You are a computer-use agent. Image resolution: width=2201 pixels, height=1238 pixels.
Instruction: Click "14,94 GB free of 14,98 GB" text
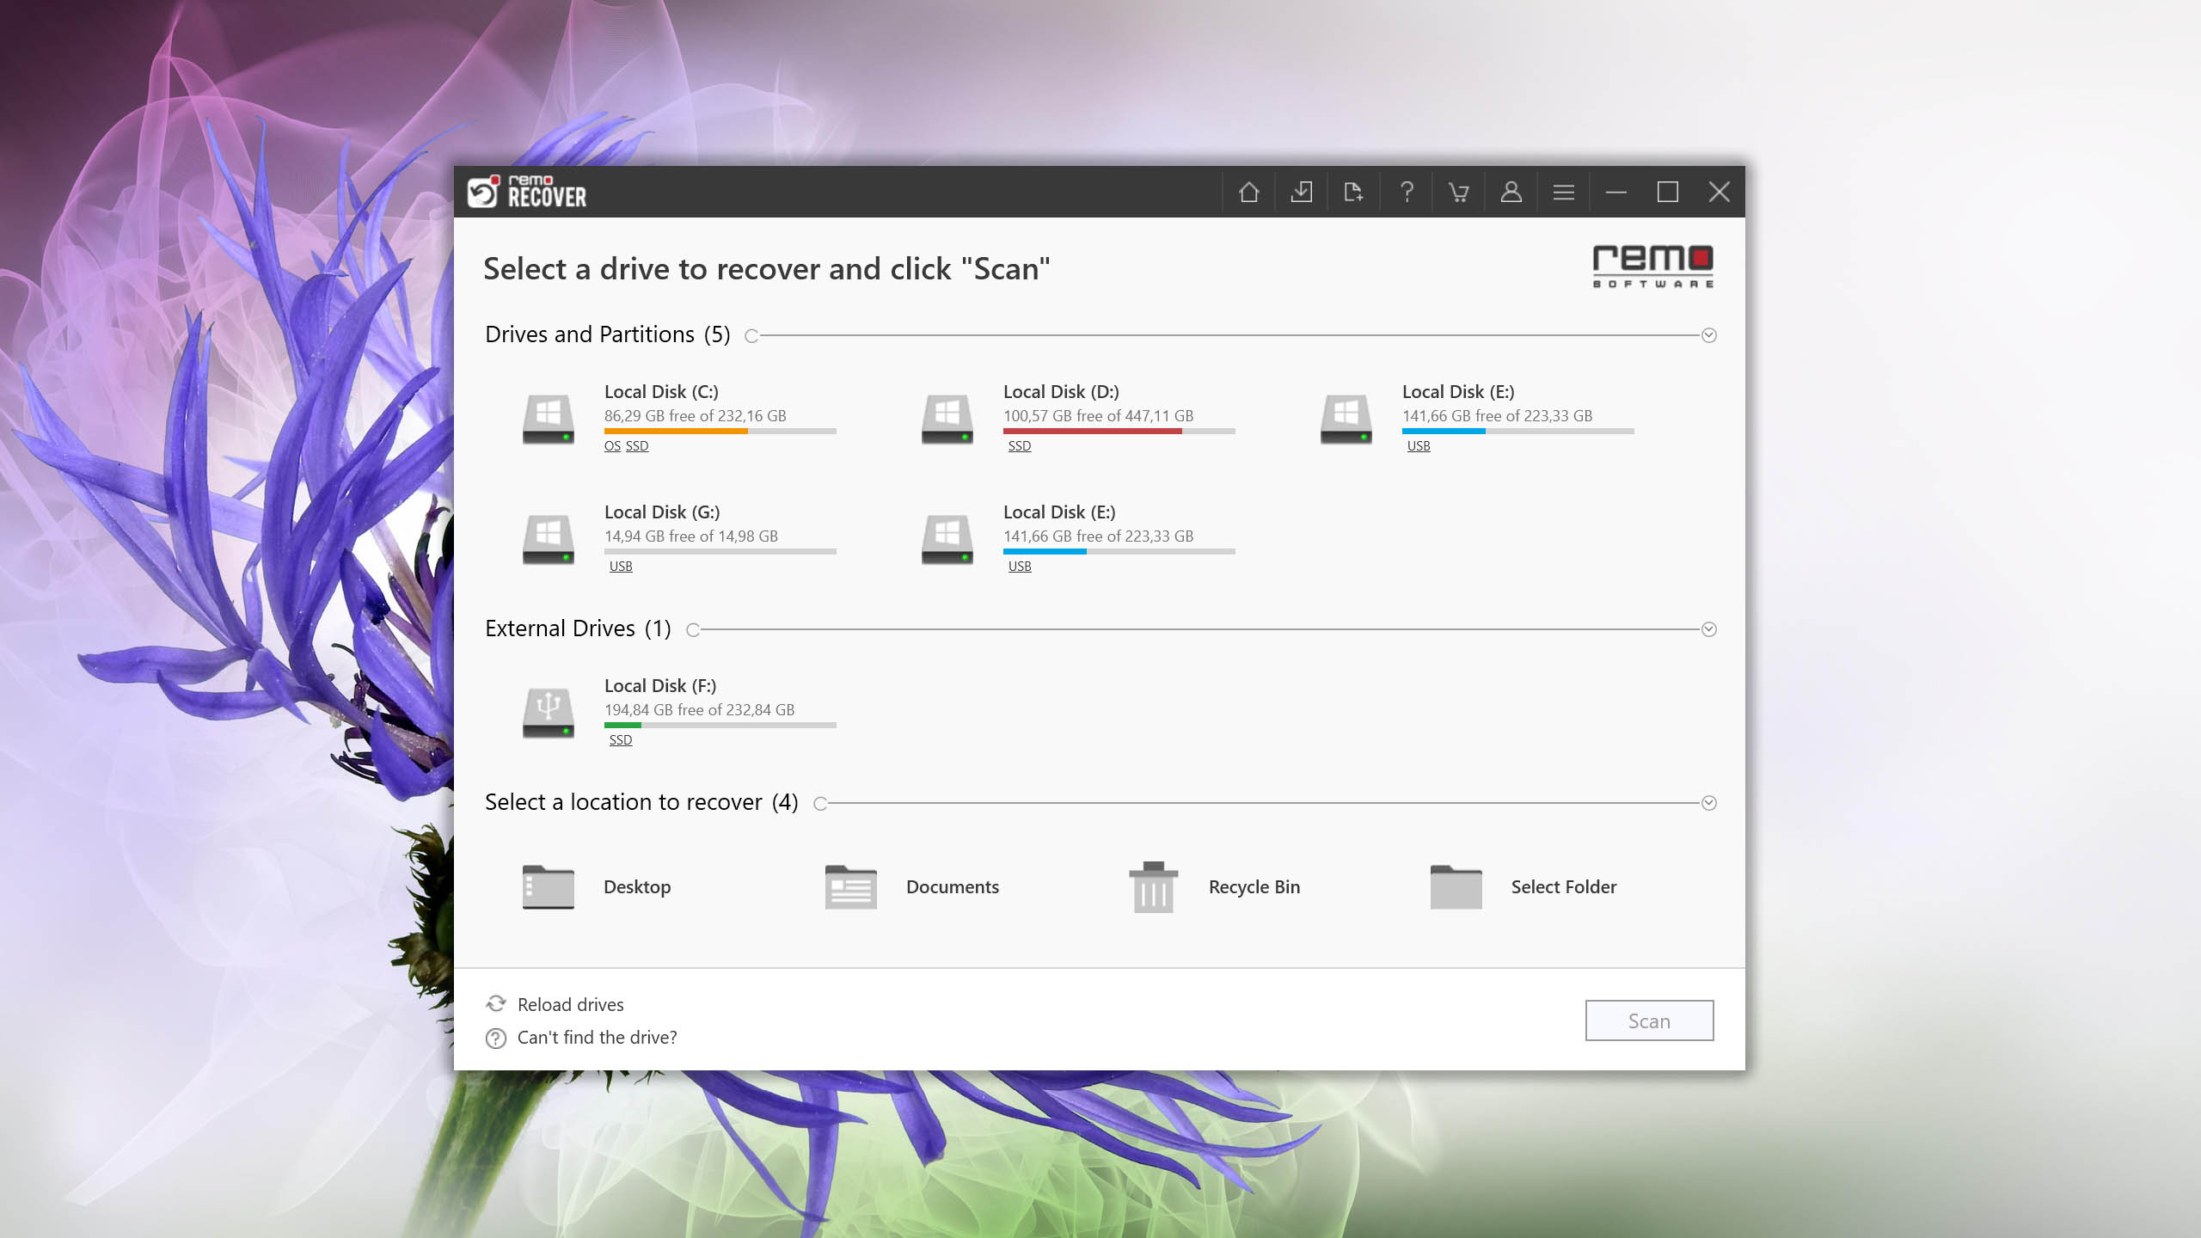click(x=691, y=536)
